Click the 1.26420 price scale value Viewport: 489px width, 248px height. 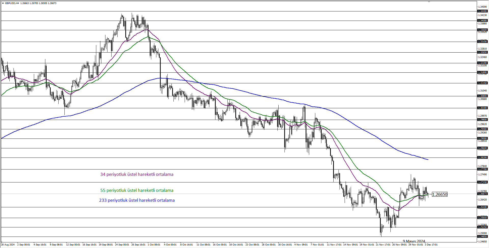coord(482,200)
